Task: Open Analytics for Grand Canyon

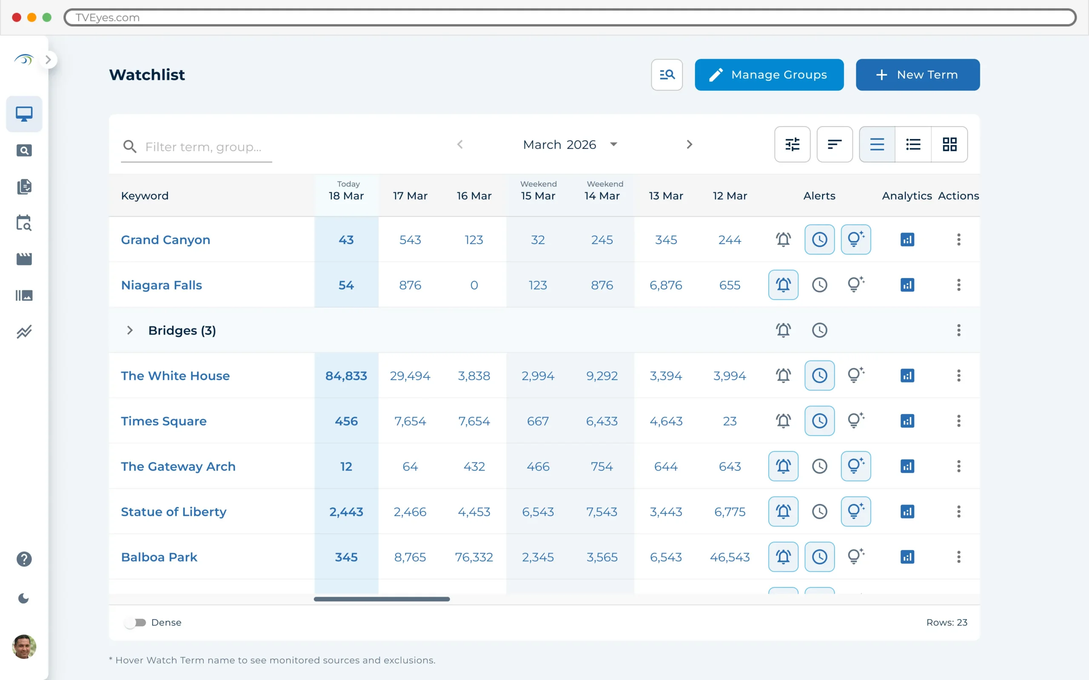Action: (x=908, y=240)
